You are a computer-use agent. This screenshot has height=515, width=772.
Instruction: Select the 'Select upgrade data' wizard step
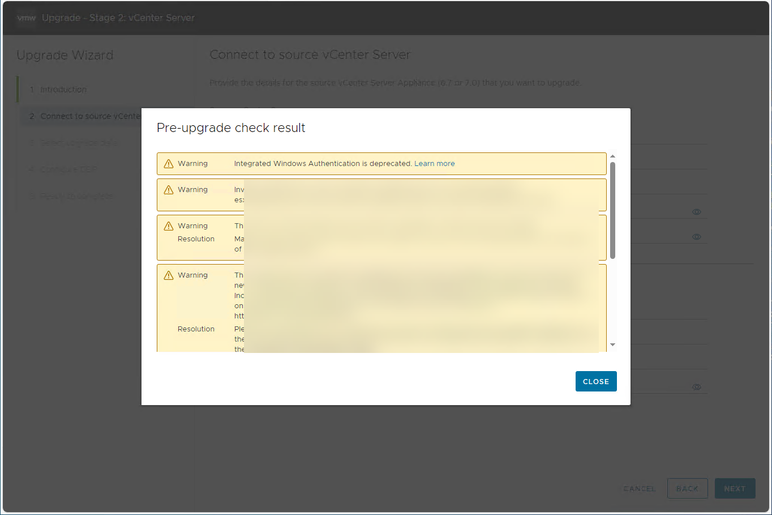click(x=74, y=143)
